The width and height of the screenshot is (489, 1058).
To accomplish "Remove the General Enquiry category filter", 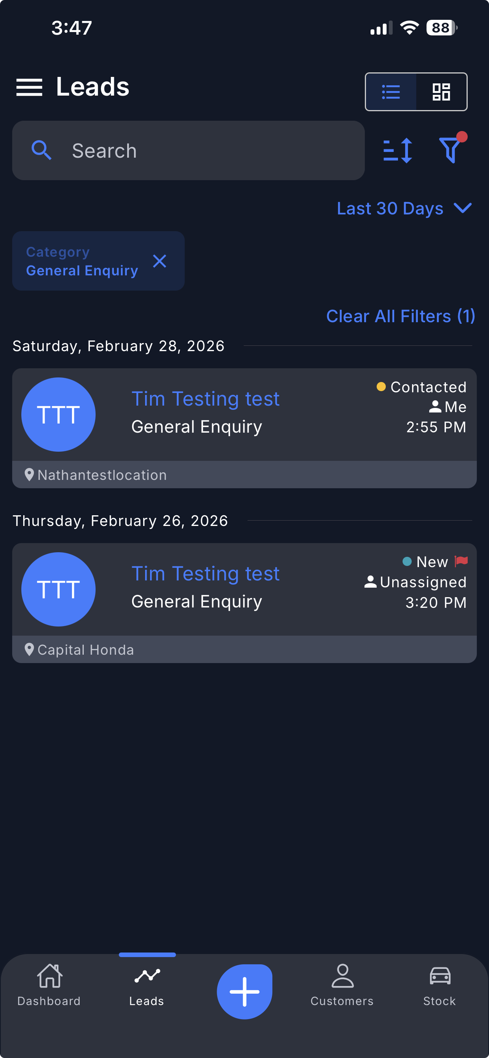I will coord(159,261).
